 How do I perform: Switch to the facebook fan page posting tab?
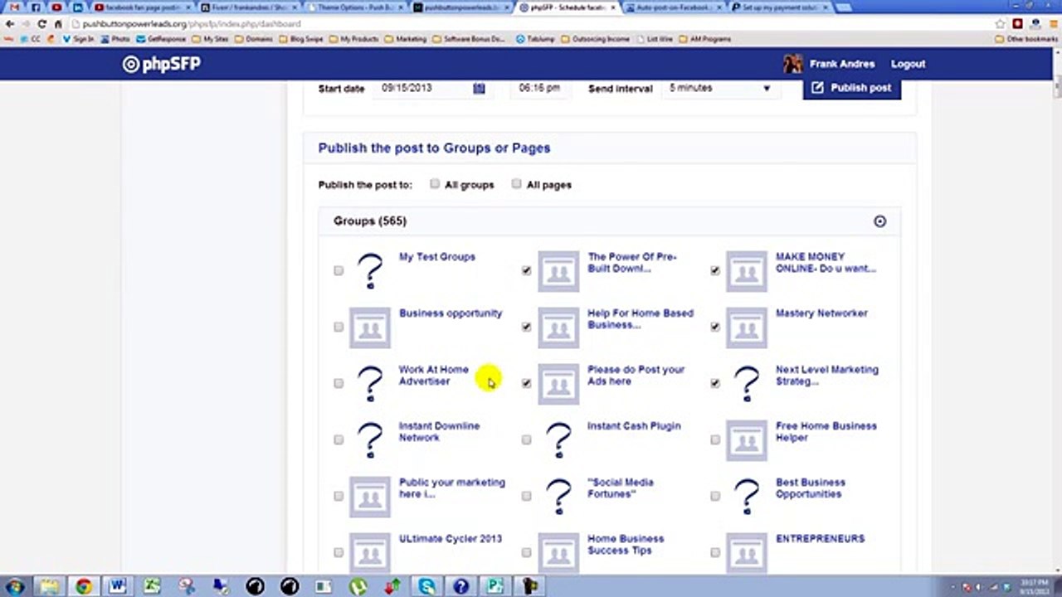[141, 7]
